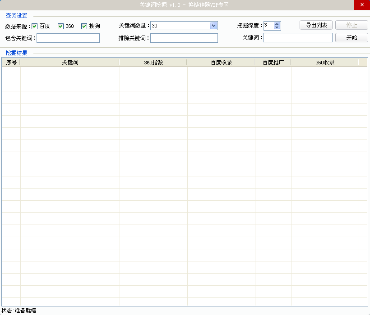Viewport: 370px width, 315px height.
Task: Disable the 搜狗 data source checkbox
Action: click(84, 26)
